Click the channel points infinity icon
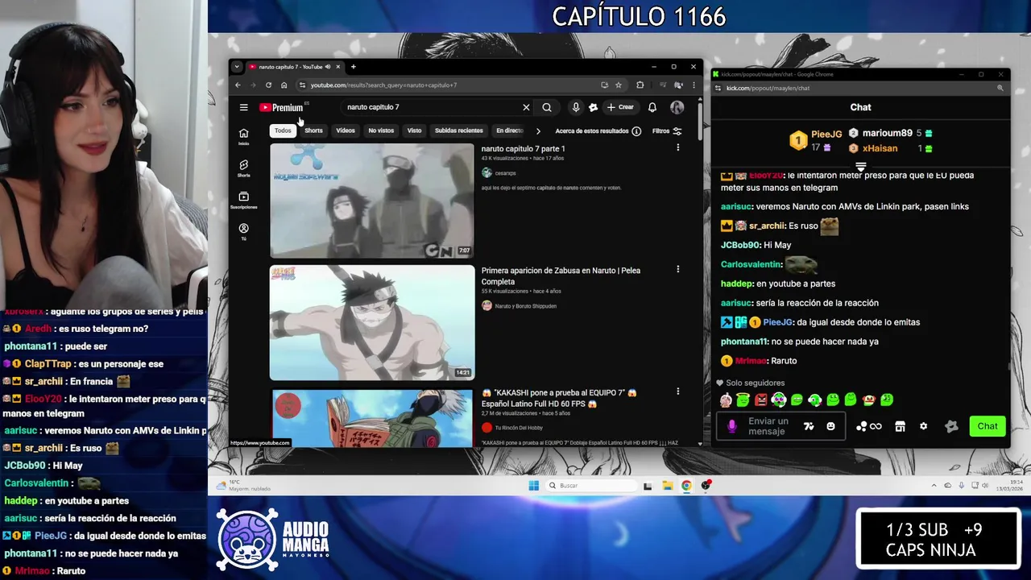 point(876,426)
